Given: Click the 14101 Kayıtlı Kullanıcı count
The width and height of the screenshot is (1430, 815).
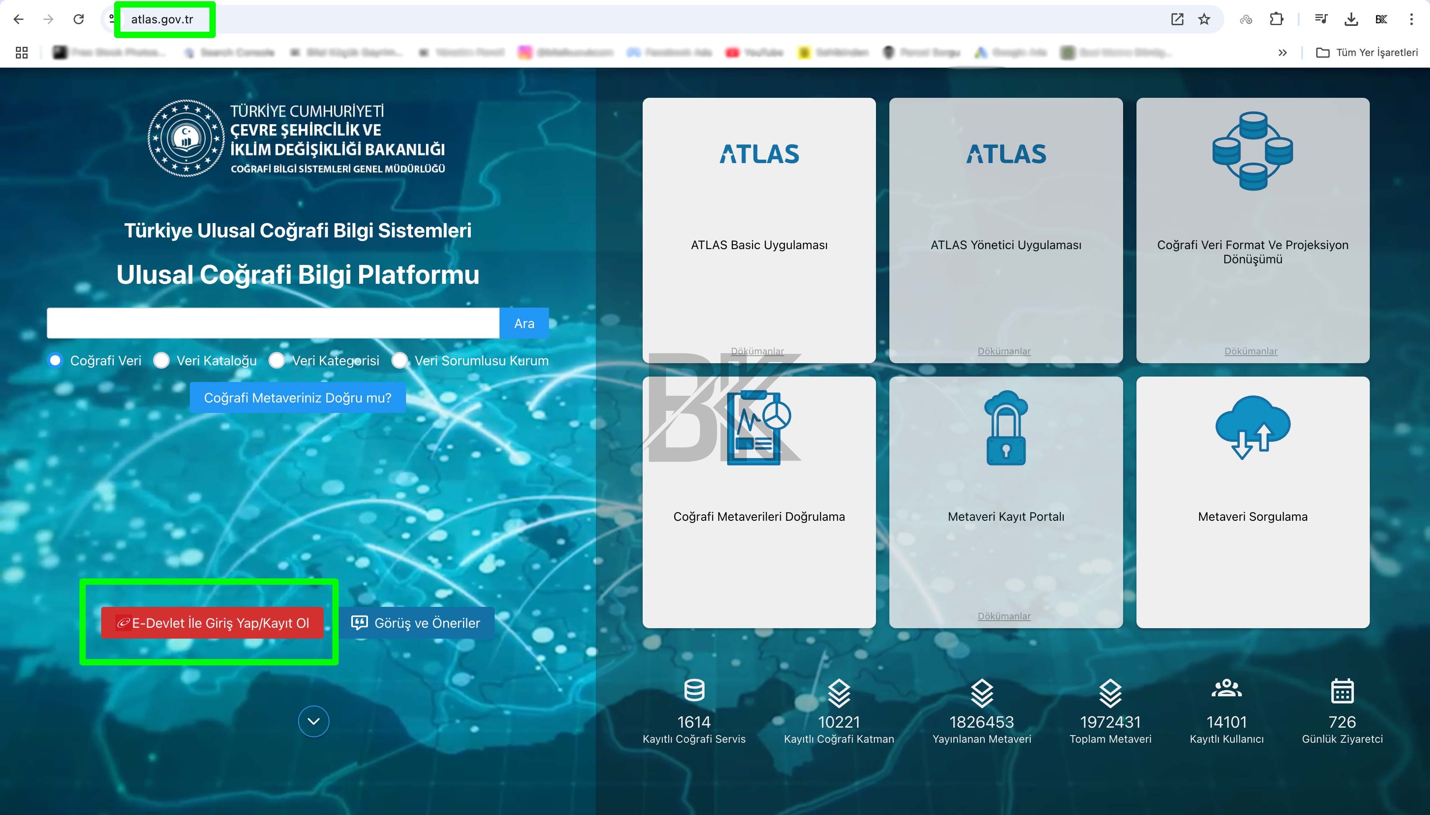Looking at the screenshot, I should (1226, 722).
